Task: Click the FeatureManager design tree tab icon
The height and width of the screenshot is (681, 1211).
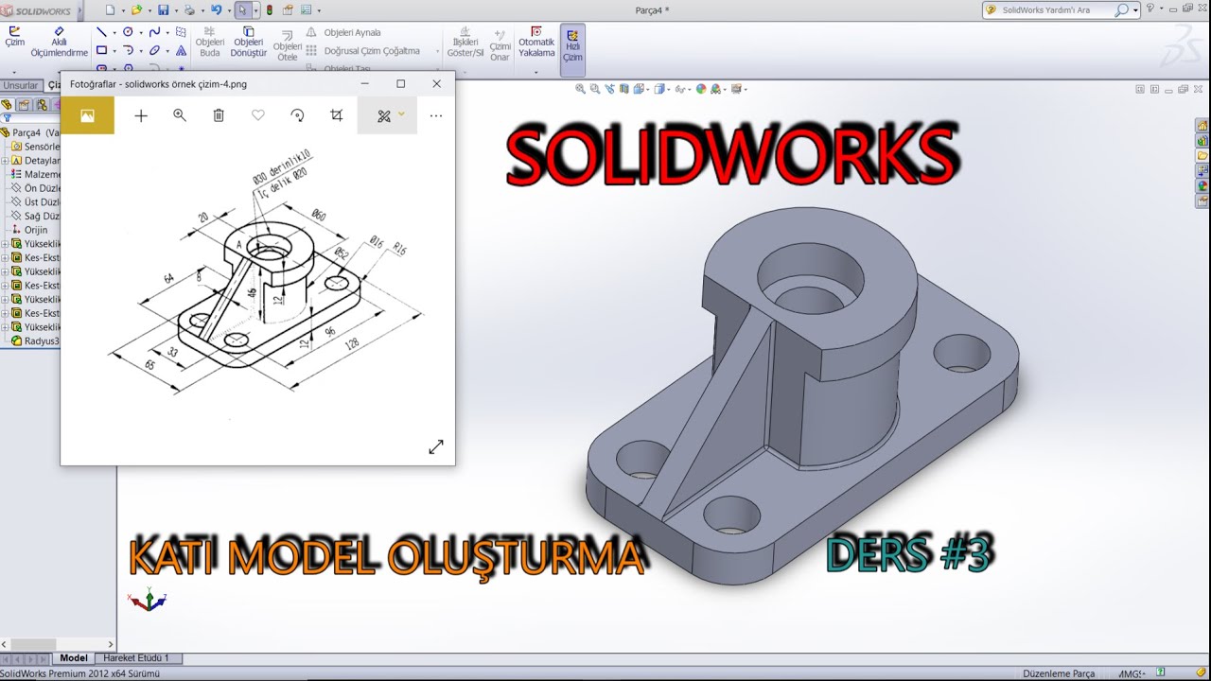Action: click(x=7, y=105)
